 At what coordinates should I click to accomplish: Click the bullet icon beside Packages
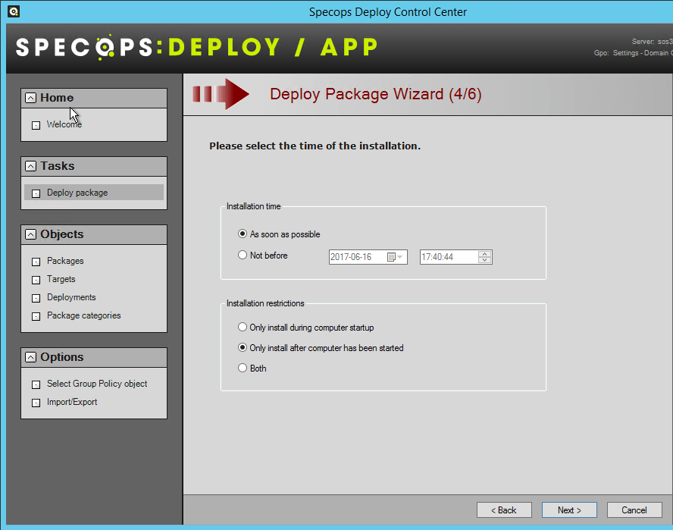(x=36, y=262)
